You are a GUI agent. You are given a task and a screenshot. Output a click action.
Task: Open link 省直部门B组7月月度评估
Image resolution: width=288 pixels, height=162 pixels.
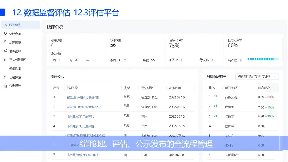(x=83, y=107)
